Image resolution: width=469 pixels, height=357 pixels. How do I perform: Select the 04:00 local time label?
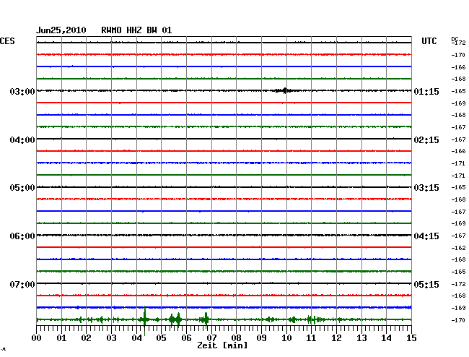pos(22,140)
